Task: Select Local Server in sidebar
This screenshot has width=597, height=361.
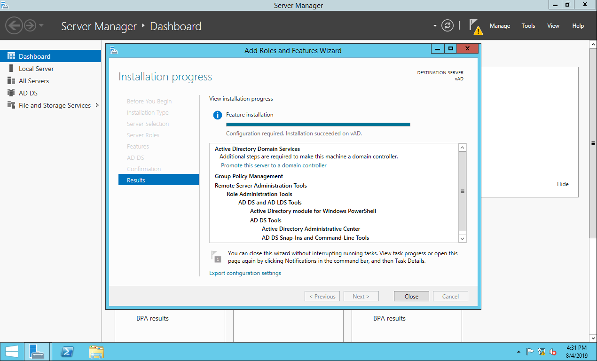Action: [36, 69]
